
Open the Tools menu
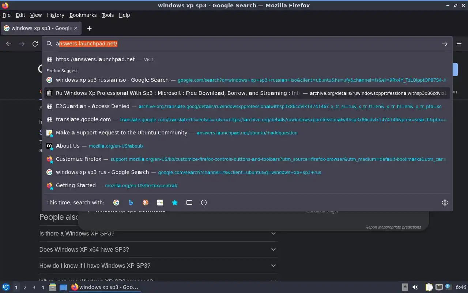[107, 15]
